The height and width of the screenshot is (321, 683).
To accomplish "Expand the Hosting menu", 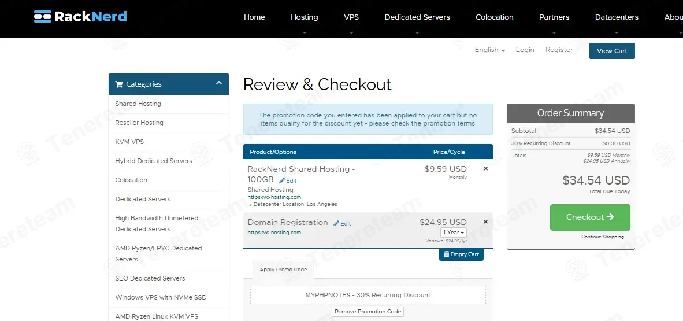I will coord(304,17).
